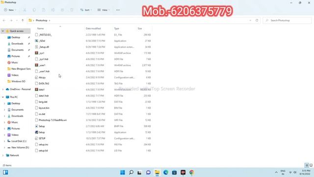
Task: Open the Sort dropdown
Action: click(x=86, y=10)
